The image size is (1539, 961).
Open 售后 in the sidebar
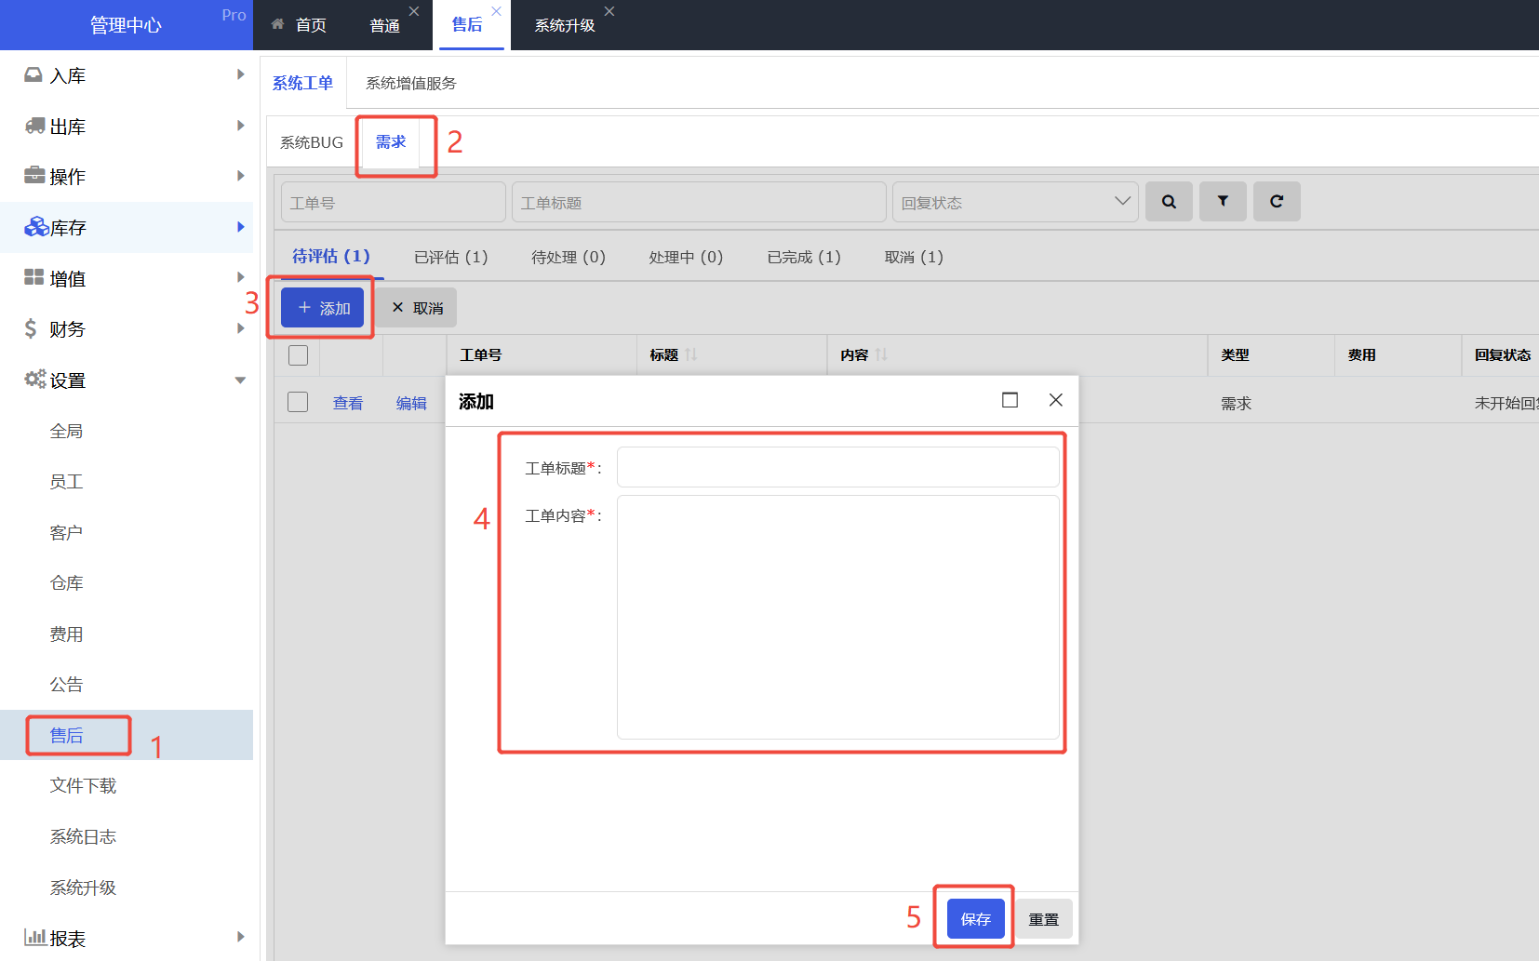66,735
